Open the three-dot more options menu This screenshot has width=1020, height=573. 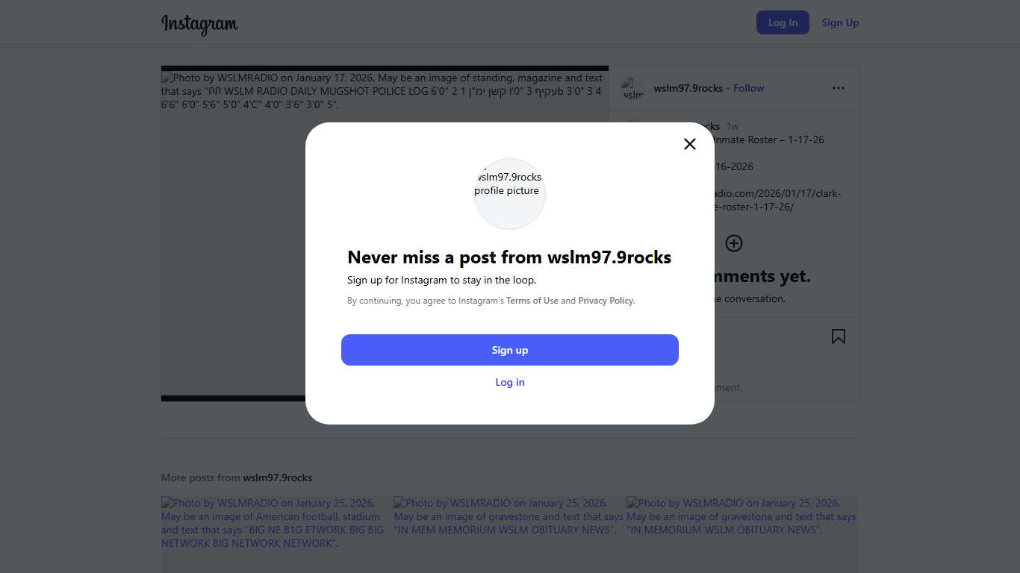tap(839, 88)
